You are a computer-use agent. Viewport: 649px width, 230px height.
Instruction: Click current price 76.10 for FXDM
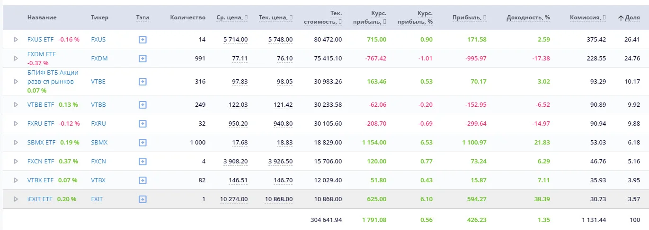[284, 59]
